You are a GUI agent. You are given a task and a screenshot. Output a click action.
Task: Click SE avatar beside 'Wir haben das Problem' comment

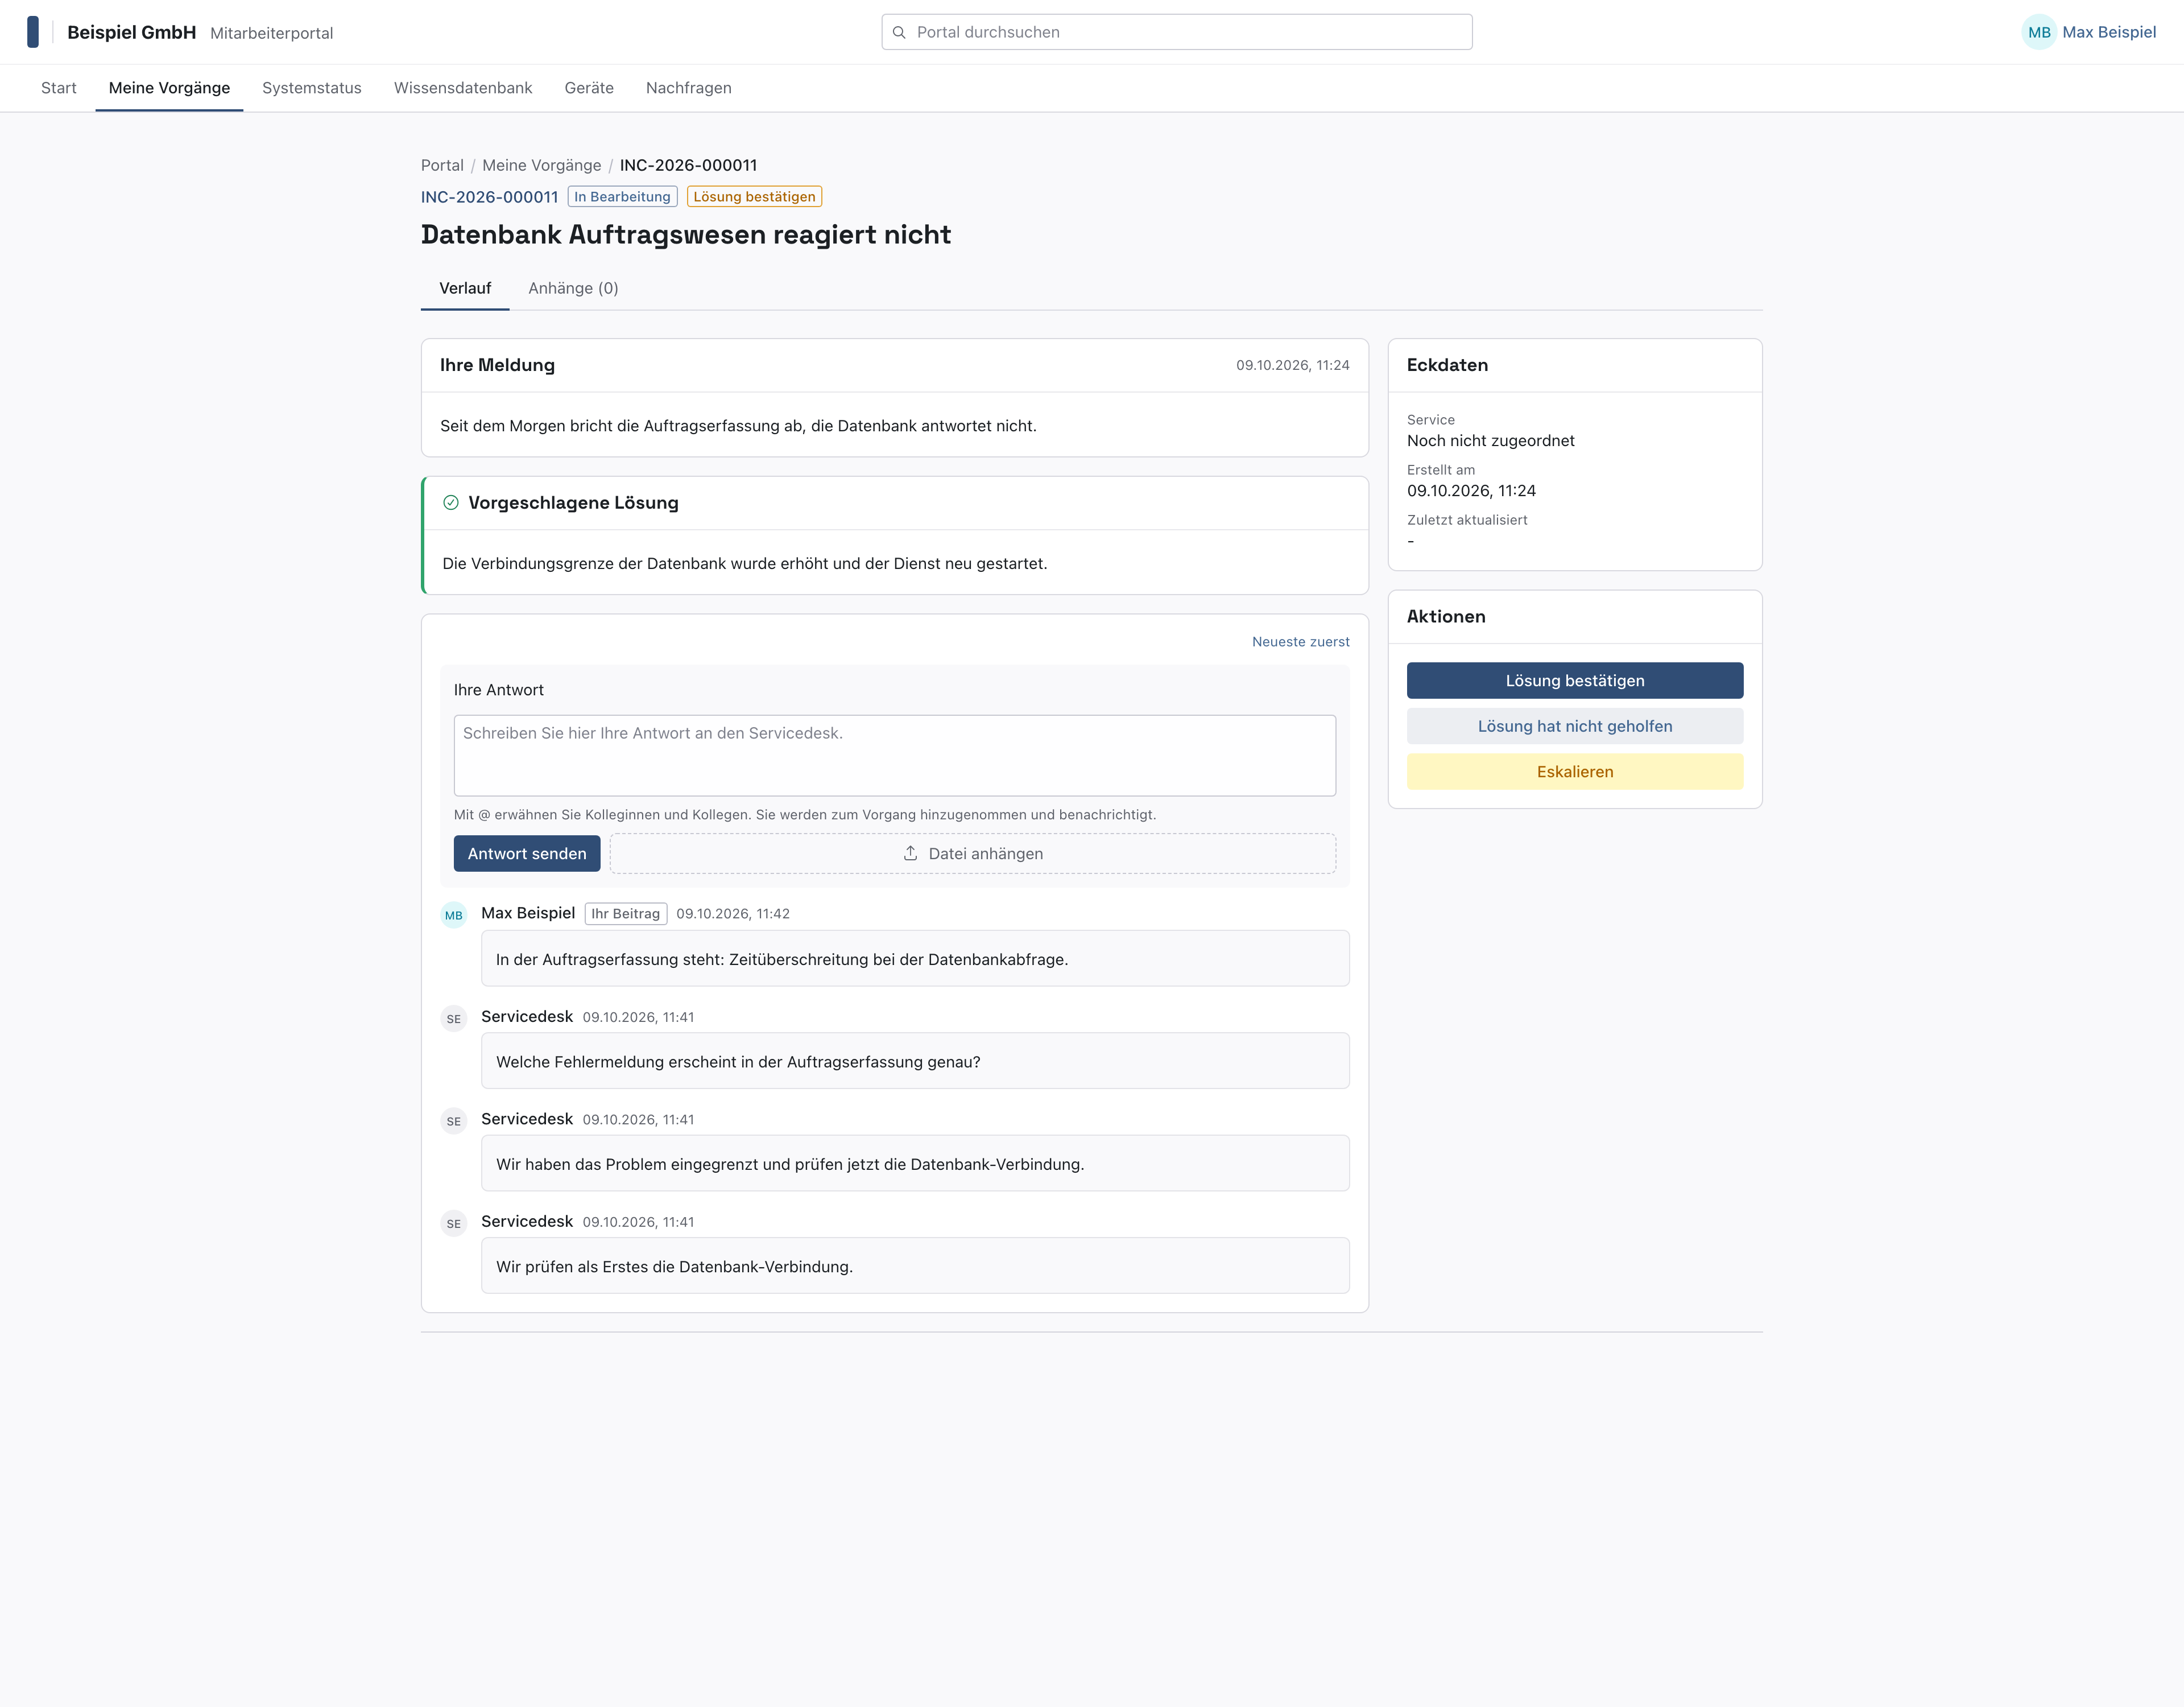coord(454,1121)
